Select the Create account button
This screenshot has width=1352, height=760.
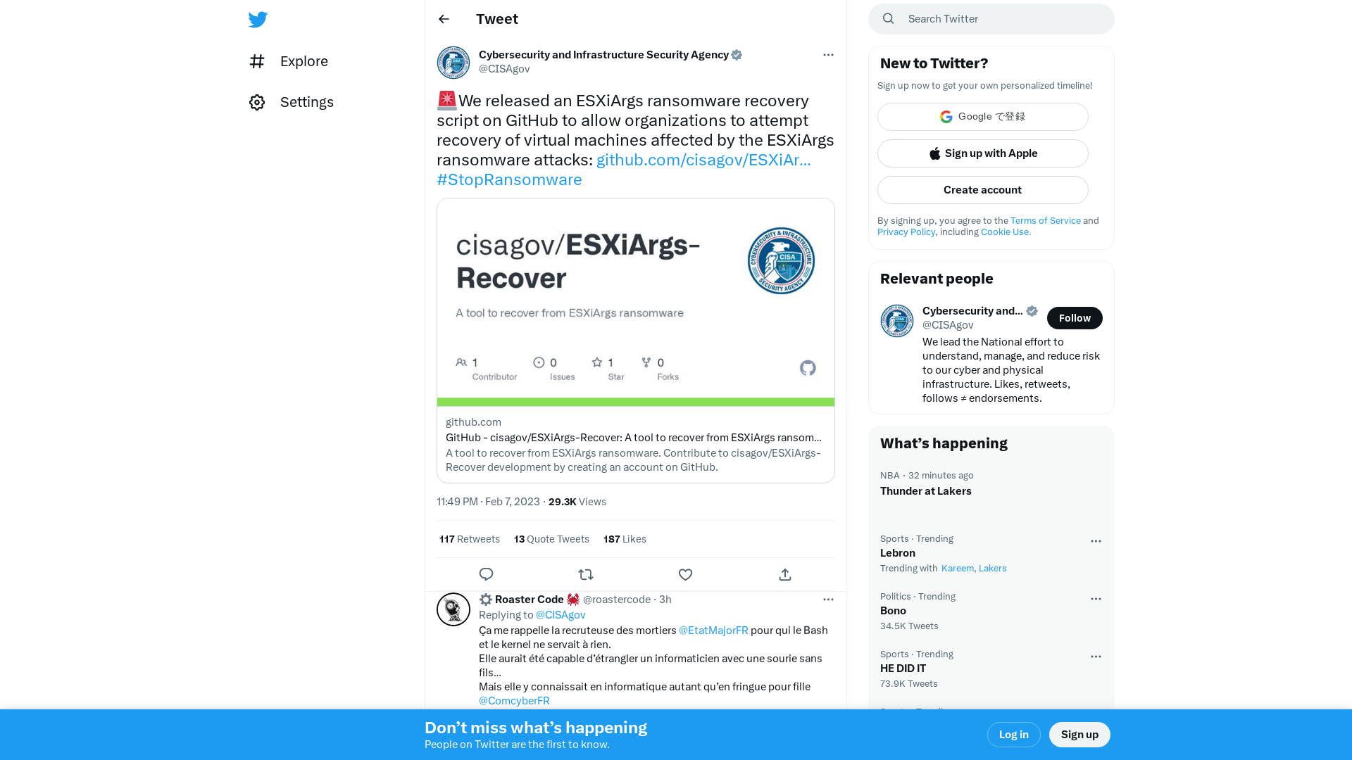coord(982,189)
